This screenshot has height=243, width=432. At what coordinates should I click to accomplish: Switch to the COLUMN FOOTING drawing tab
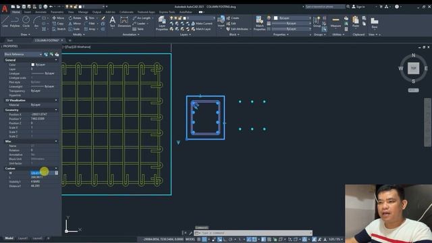[47, 40]
